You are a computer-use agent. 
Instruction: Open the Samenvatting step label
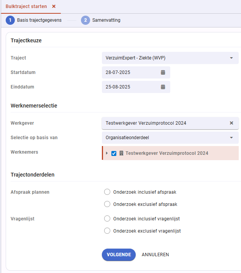pyautogui.click(x=106, y=20)
